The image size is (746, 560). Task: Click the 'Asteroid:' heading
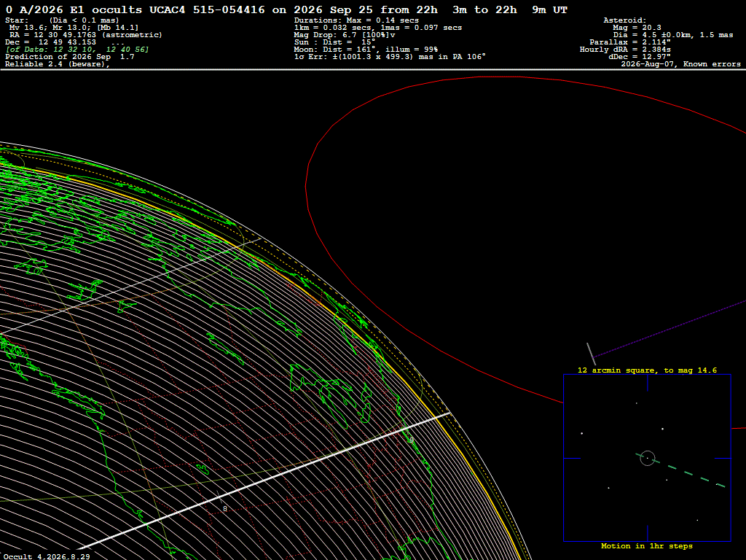click(624, 20)
